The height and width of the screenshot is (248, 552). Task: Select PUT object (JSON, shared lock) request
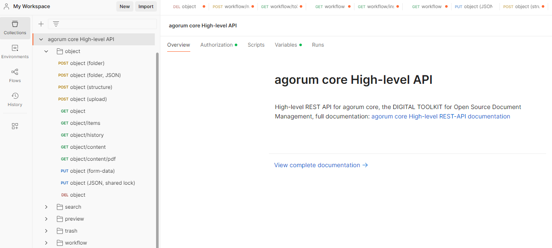point(98,183)
